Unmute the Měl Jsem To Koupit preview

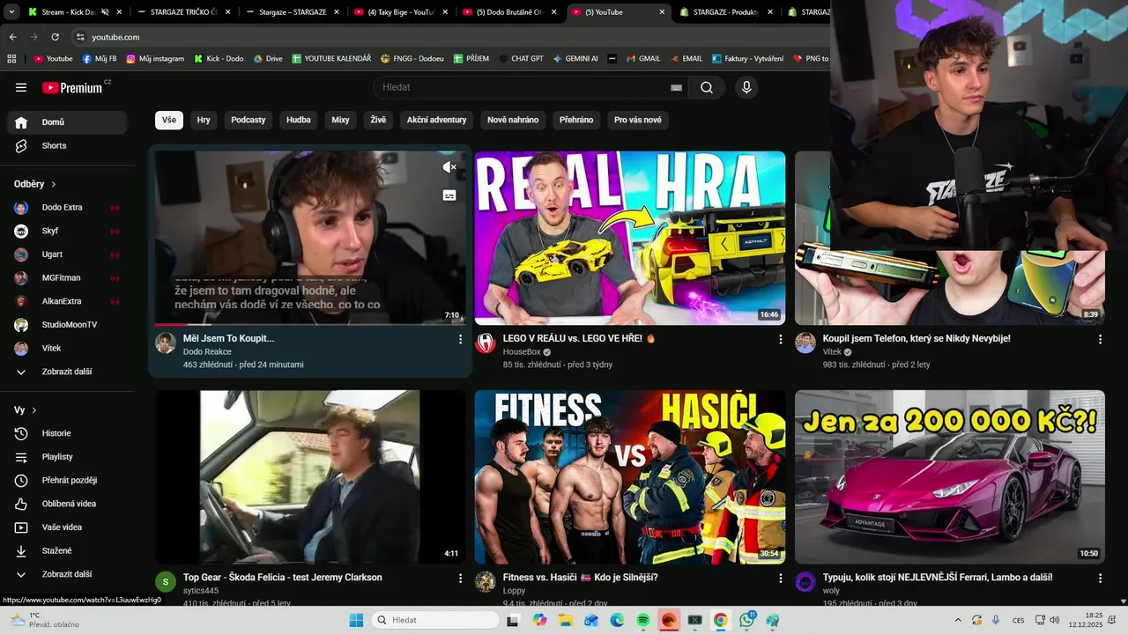tap(449, 167)
